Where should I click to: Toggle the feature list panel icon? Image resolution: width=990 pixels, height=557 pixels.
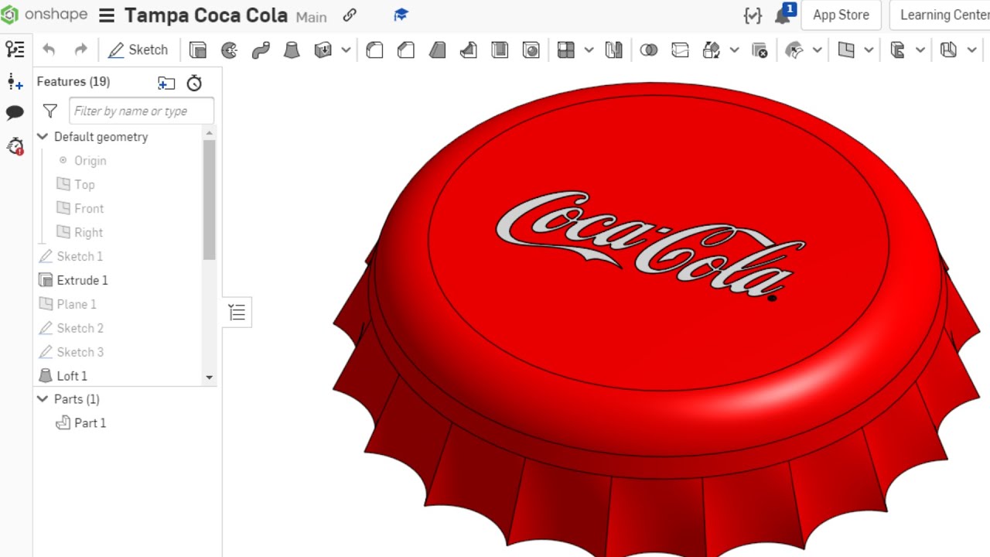(15, 50)
